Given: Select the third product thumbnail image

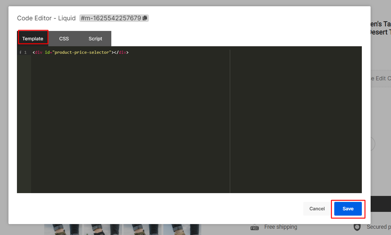Looking at the screenshot, I should [x=142, y=229].
